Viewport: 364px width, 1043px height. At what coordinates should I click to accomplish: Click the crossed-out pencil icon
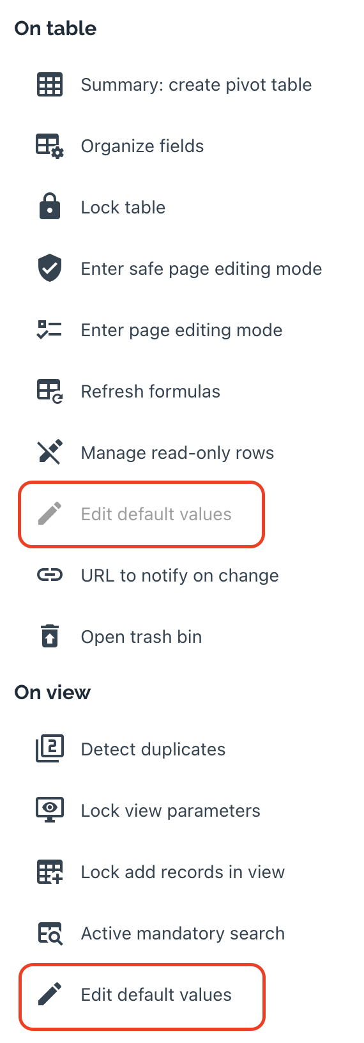[x=50, y=452]
